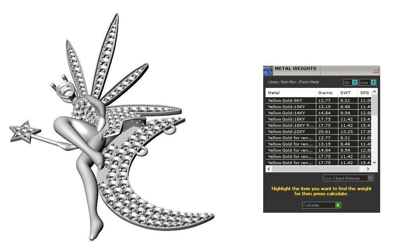The height and width of the screenshot is (252, 402).
Task: Click the SPG column header
Action: point(365,93)
